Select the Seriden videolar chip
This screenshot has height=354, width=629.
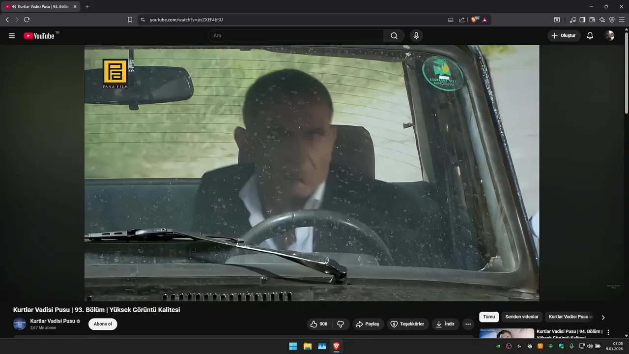click(x=522, y=317)
